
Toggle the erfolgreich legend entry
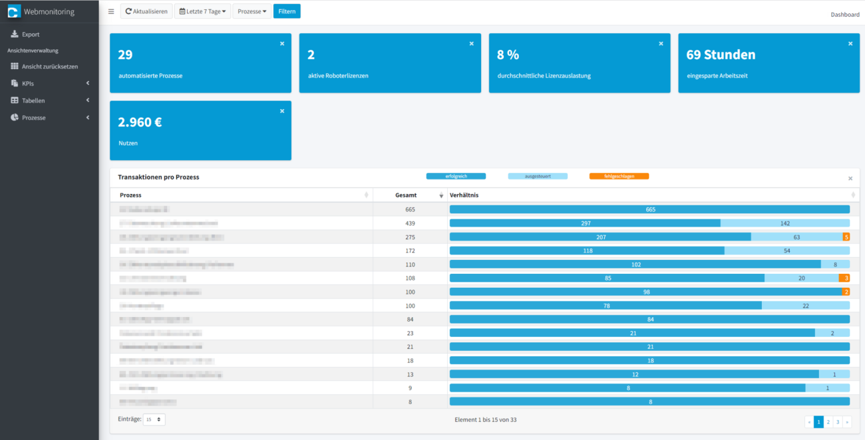click(x=456, y=176)
